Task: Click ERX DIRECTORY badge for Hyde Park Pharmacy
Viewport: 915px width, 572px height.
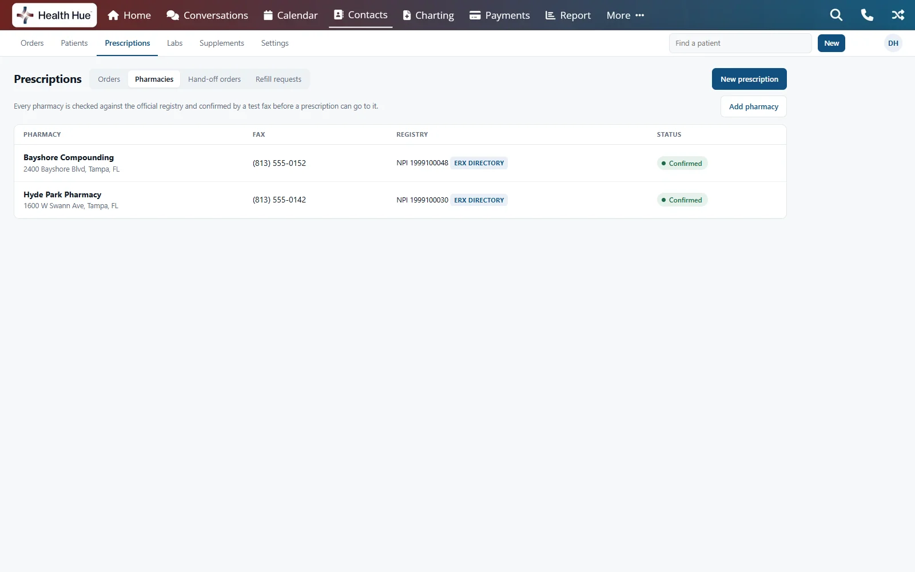Action: pos(479,200)
